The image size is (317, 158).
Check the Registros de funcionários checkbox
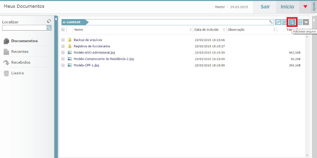(x=63, y=46)
